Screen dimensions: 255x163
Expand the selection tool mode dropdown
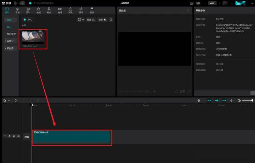[x=9, y=101]
